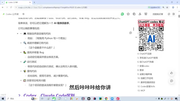Go to outline item 13. MCP
Screen dimensions: 180x101
(x=141, y=91)
